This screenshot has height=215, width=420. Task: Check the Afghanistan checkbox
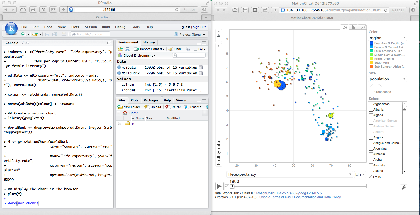coord(371,104)
